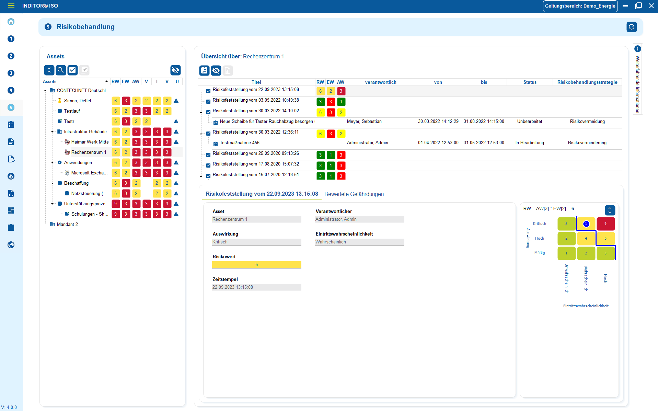This screenshot has width=658, height=411.
Task: Collapse the Beschaffung tree node
Action: tap(53, 183)
